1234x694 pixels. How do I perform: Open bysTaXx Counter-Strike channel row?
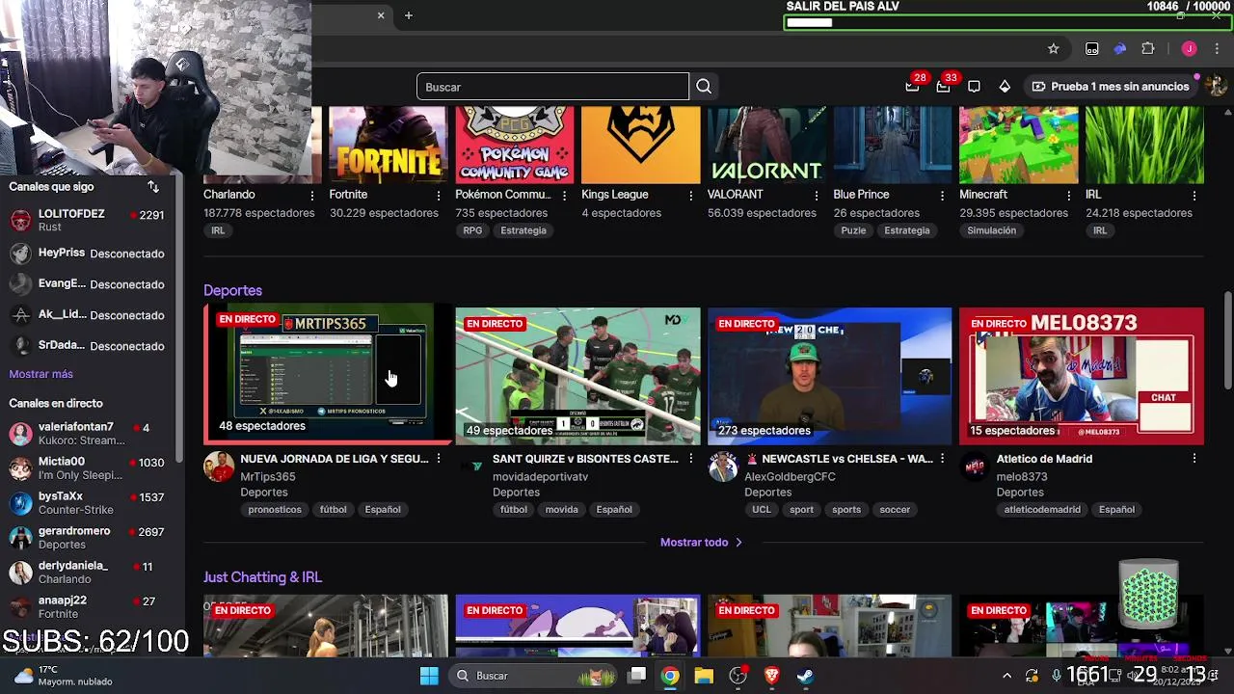(x=92, y=503)
